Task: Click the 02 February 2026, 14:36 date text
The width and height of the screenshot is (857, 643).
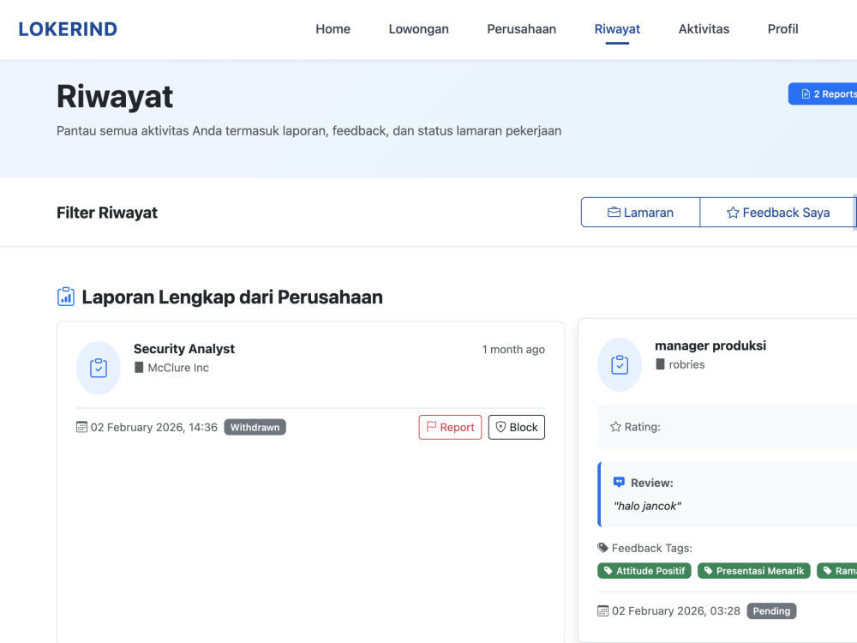Action: [x=154, y=427]
